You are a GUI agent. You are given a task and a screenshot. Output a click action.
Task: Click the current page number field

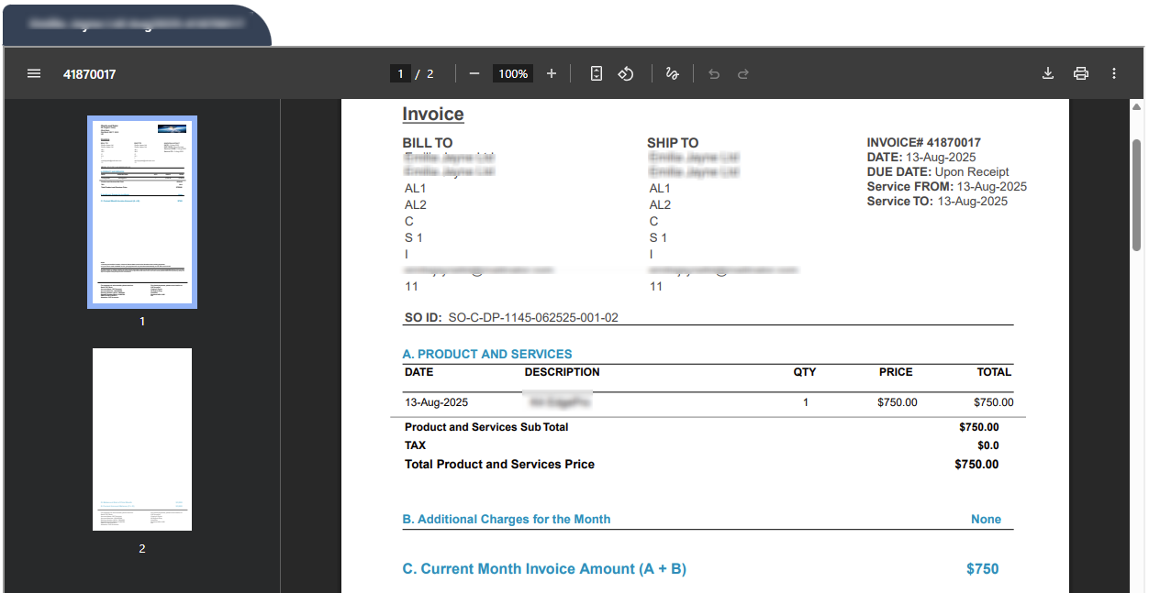400,73
